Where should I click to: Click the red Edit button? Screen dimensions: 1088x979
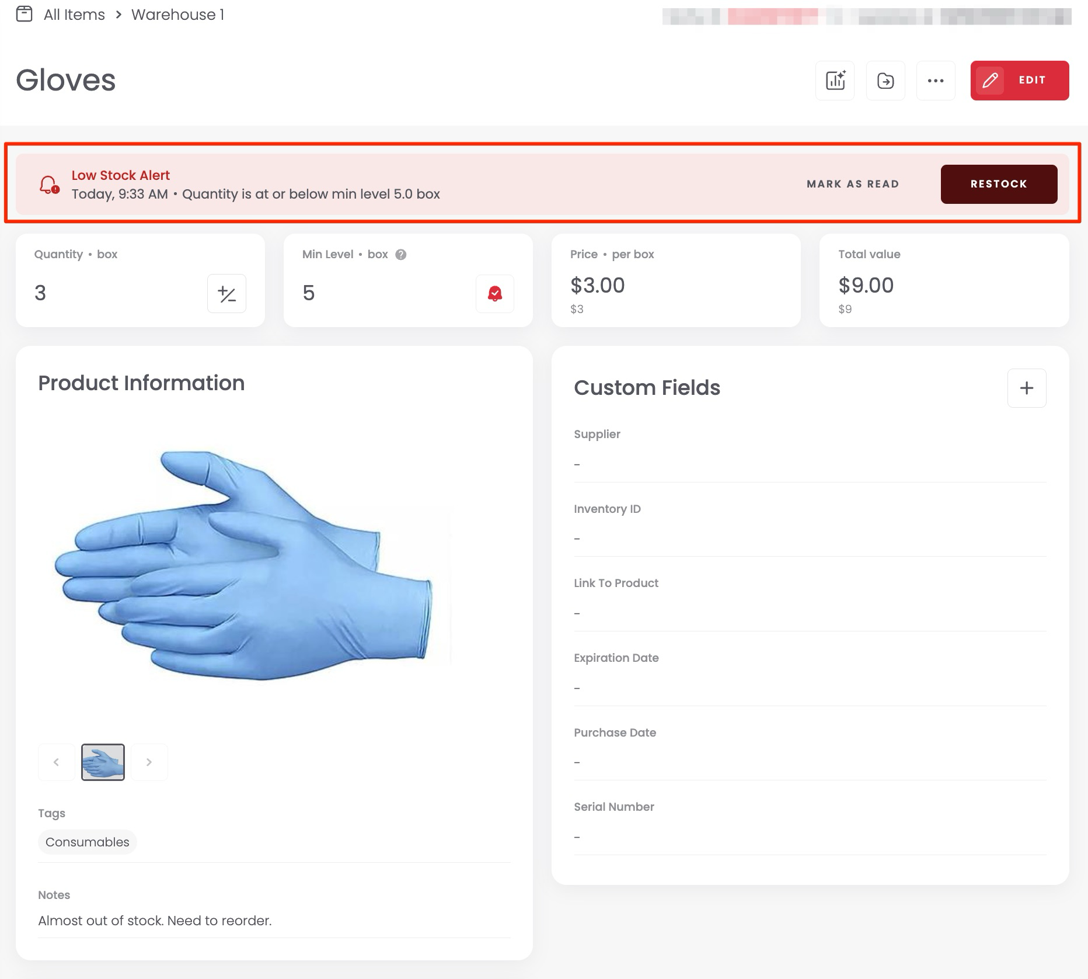1019,81
